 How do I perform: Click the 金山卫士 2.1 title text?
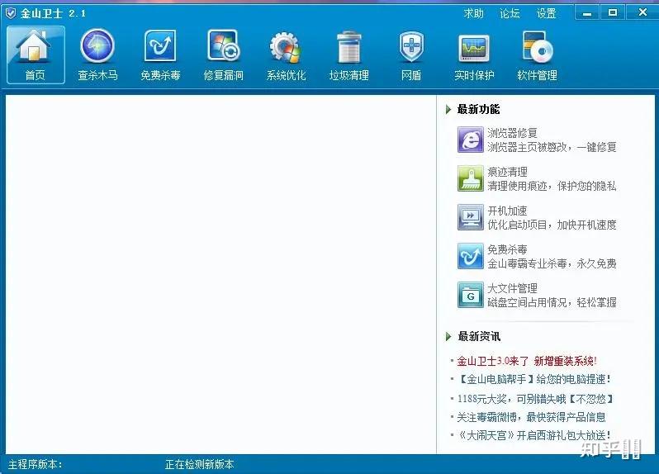tap(53, 13)
